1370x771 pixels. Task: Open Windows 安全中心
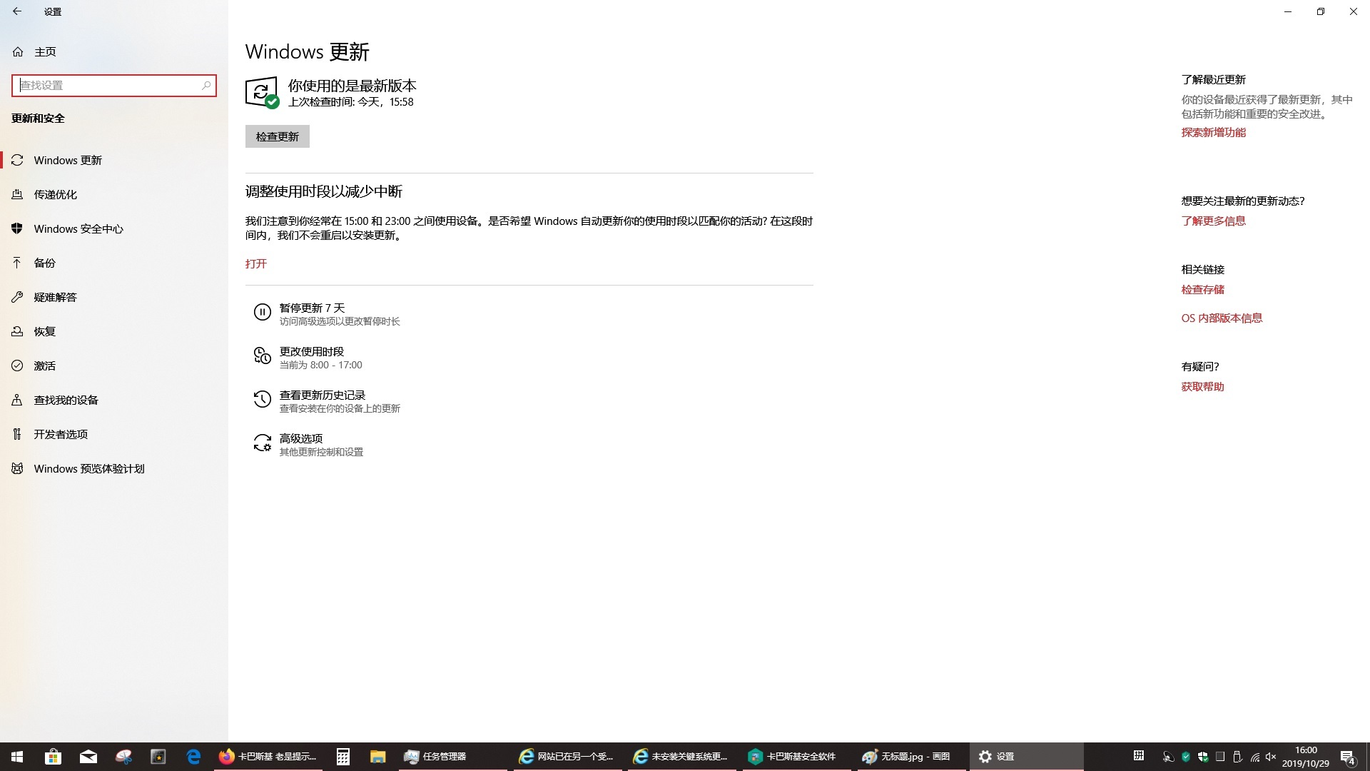[x=114, y=229]
